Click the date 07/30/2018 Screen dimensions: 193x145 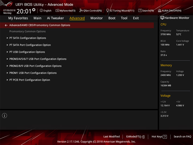9,10
